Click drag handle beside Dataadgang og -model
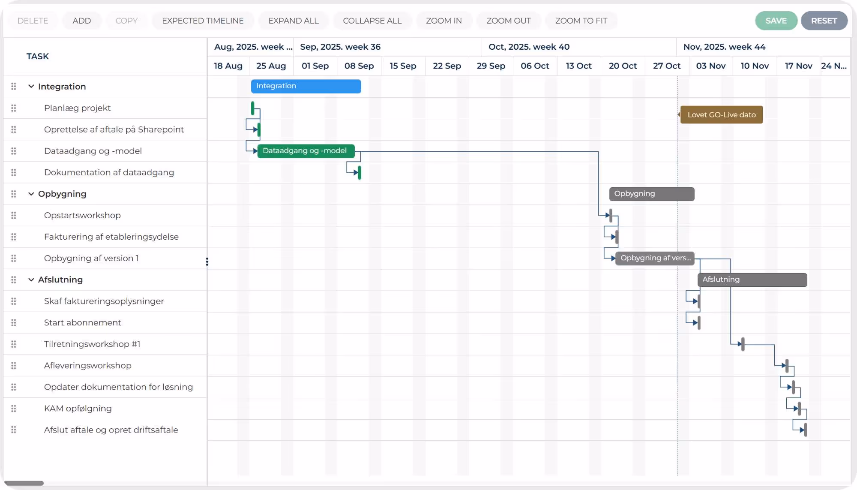 [14, 151]
